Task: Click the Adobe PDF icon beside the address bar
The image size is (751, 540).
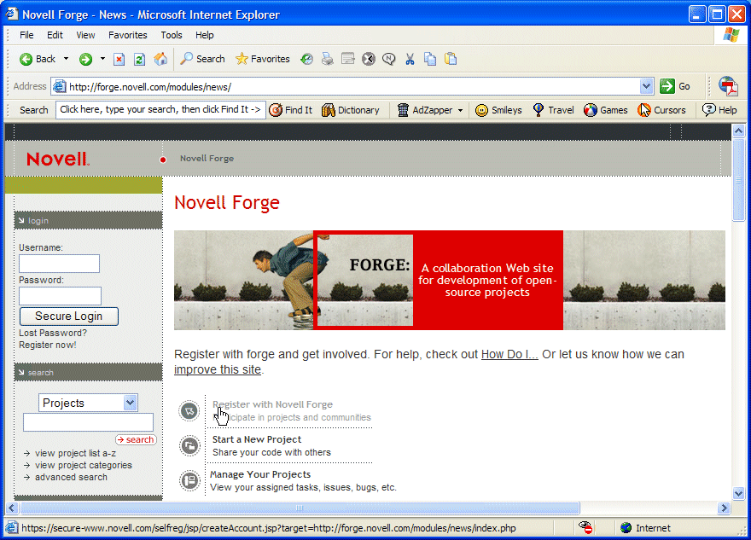Action: (x=728, y=87)
